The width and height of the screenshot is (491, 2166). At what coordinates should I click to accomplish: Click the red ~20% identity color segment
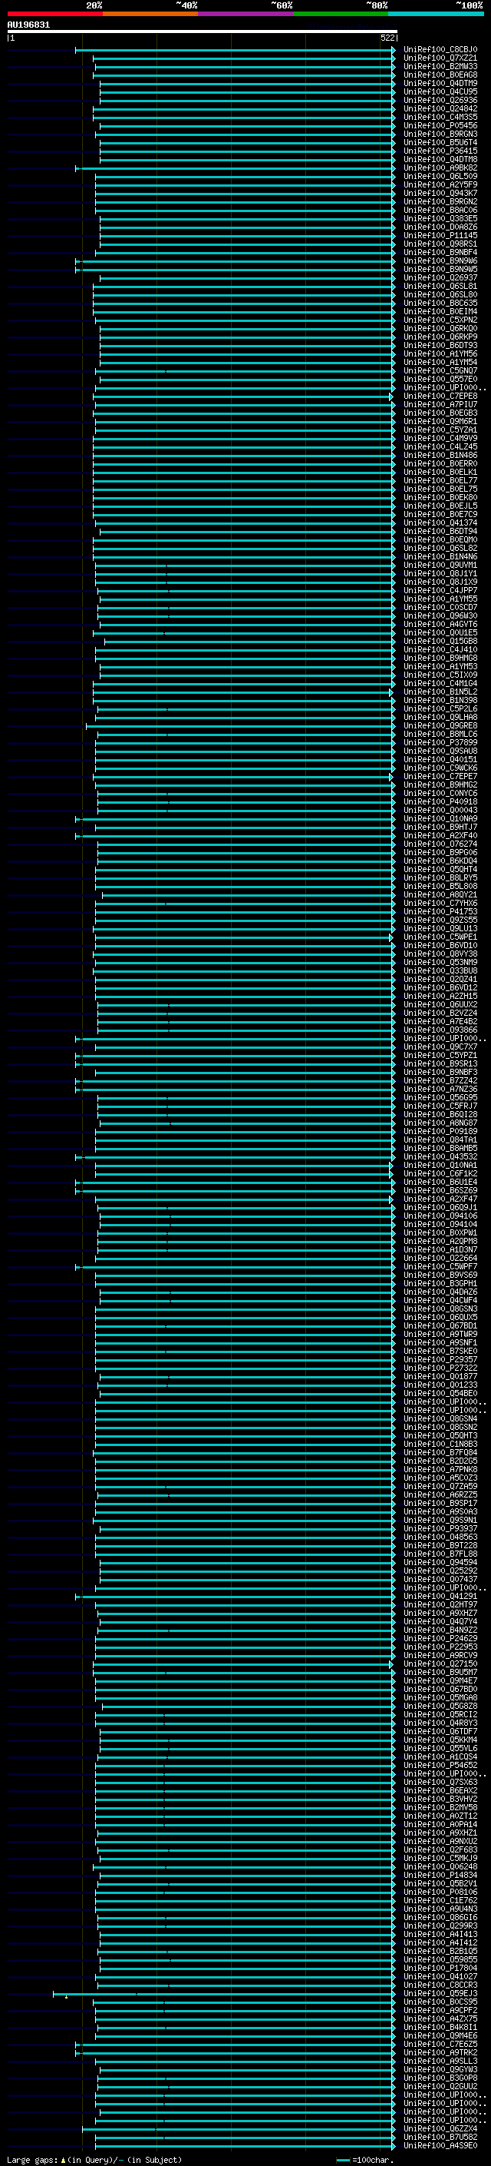tap(54, 14)
